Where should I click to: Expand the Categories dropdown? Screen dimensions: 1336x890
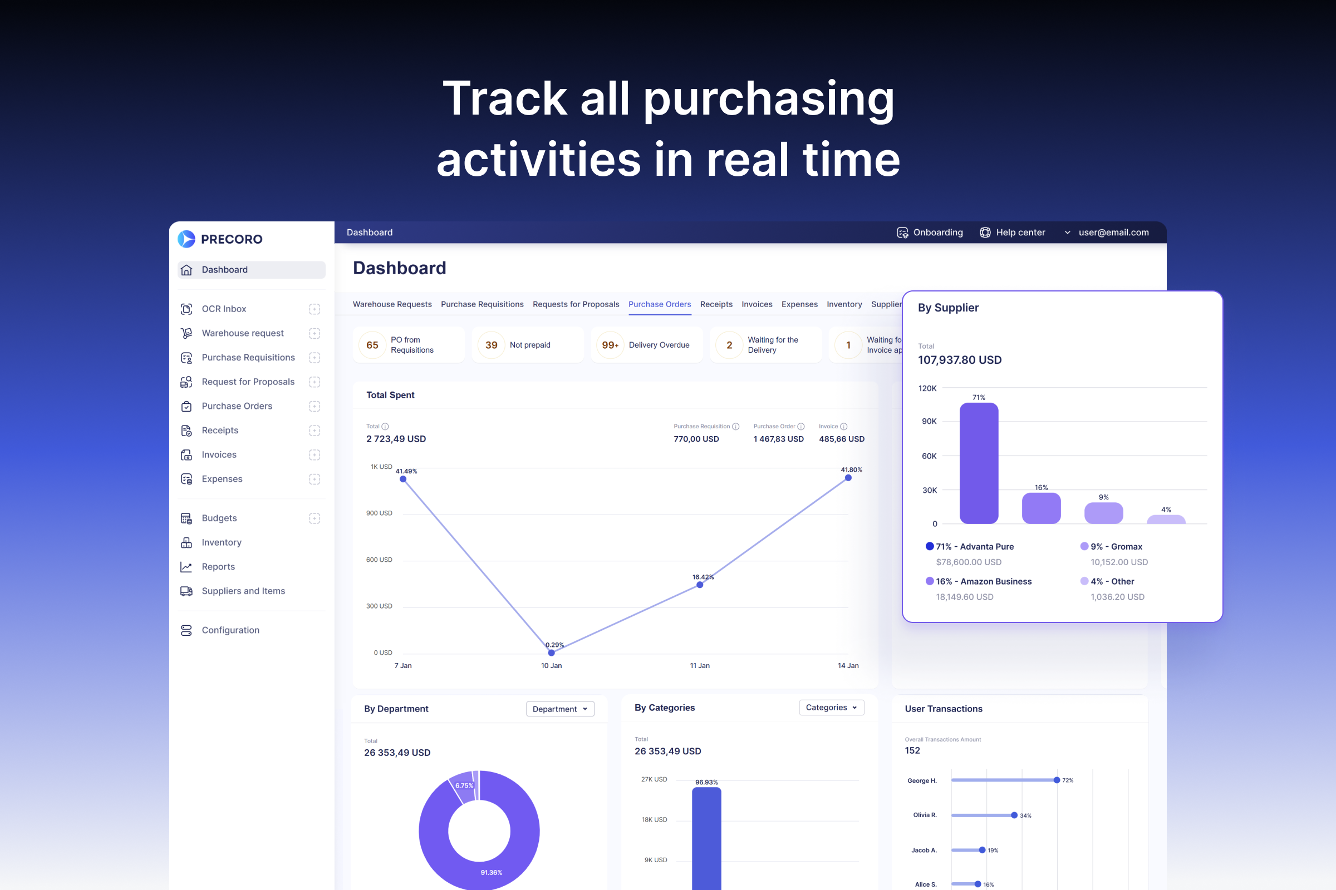pos(831,707)
